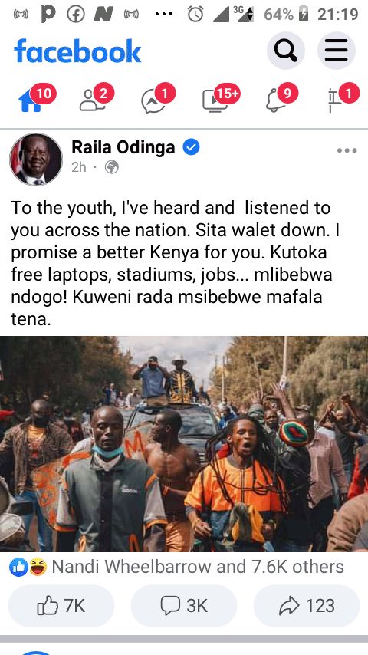The height and width of the screenshot is (655, 368).
Task: Open the Messenger icon
Action: click(x=153, y=101)
